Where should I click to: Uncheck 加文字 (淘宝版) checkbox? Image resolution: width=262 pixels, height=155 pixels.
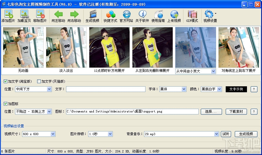point(5,81)
